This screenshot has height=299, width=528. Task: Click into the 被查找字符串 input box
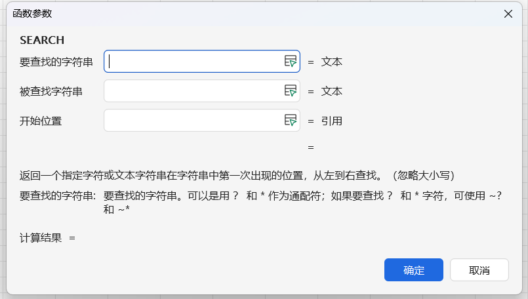193,91
